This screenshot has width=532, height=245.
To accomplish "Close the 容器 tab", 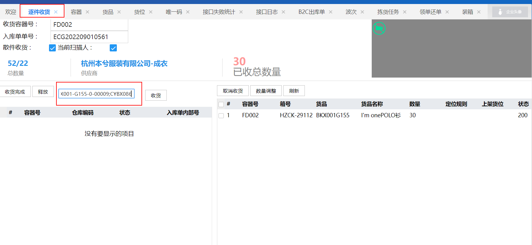I will [88, 12].
